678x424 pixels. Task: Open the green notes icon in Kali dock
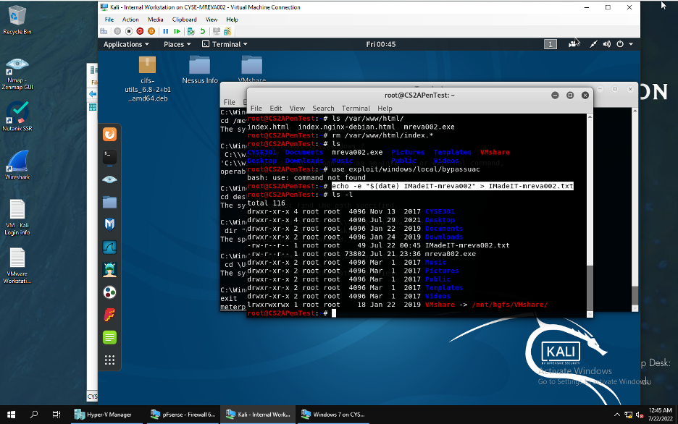pos(109,337)
